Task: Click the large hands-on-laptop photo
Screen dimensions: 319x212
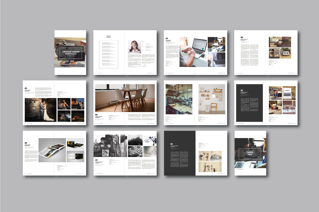Action: [x=193, y=52]
